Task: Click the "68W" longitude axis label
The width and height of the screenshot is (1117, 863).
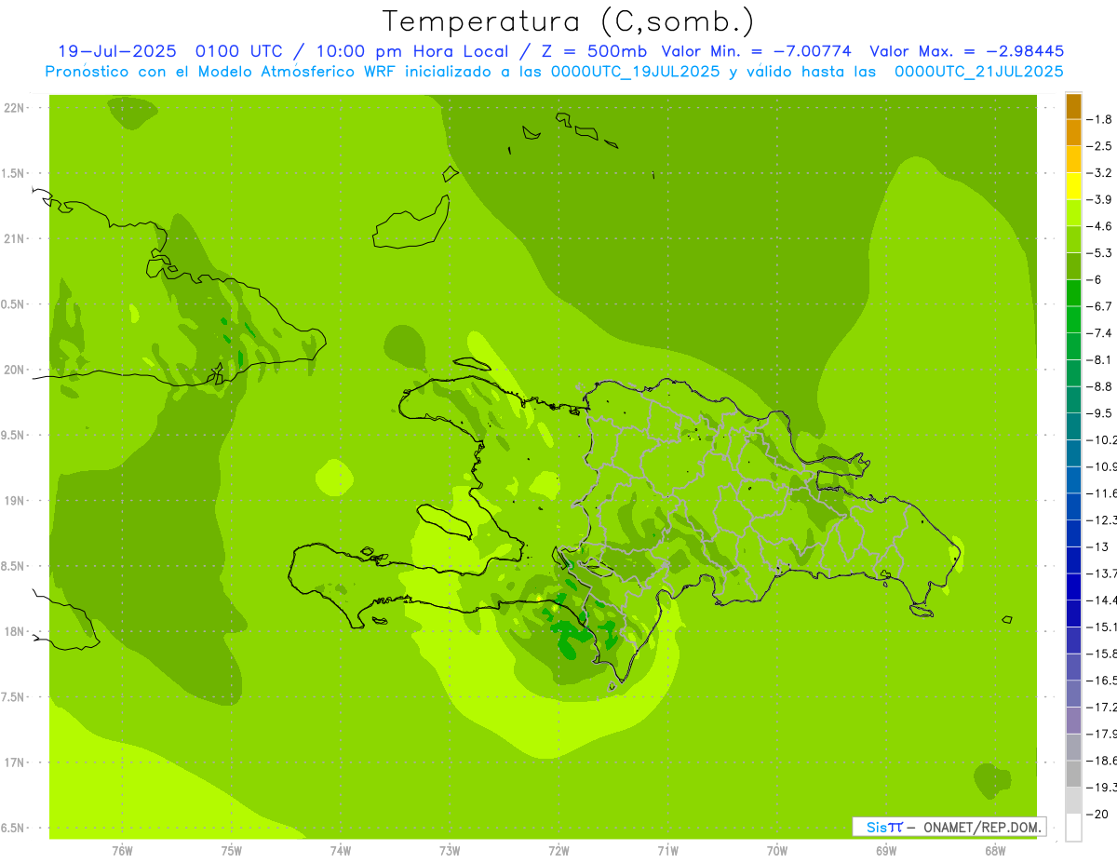Action: [995, 851]
